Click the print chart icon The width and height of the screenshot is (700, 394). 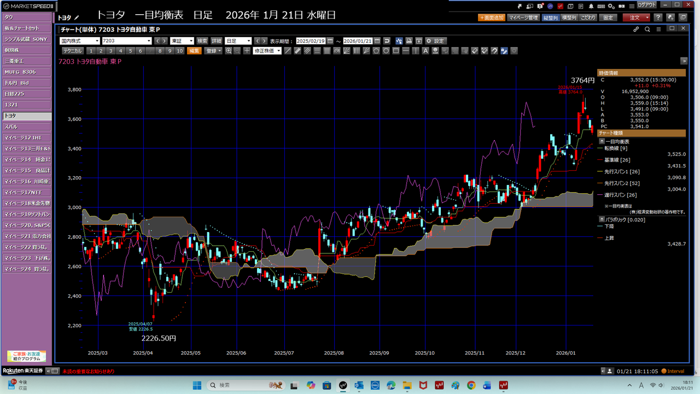coord(409,41)
